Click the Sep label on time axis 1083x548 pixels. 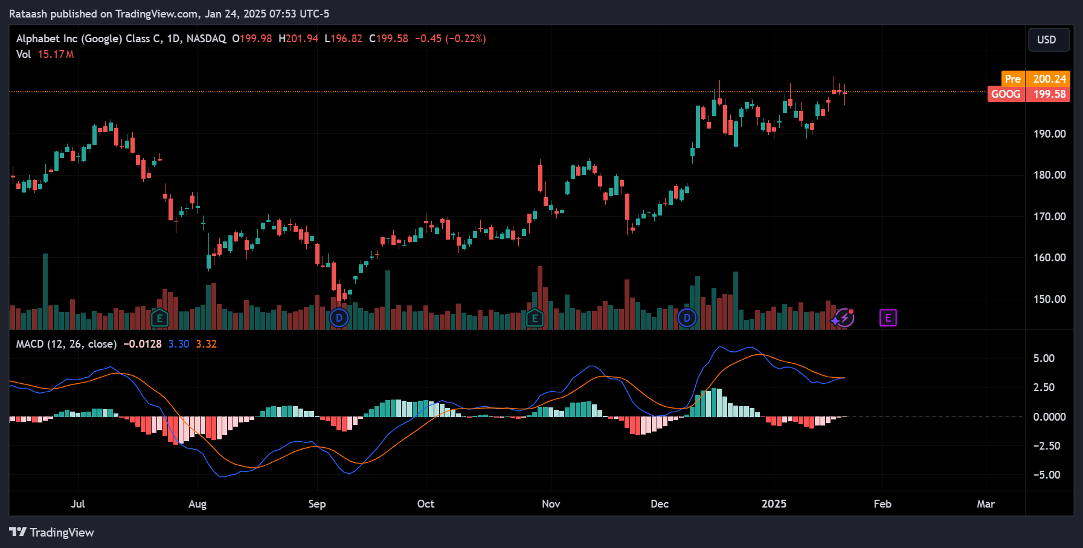pyautogui.click(x=317, y=504)
